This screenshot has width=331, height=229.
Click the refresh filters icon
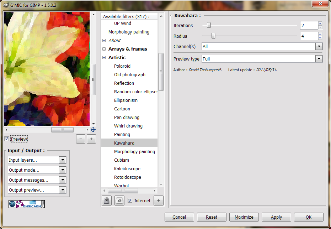point(119,201)
